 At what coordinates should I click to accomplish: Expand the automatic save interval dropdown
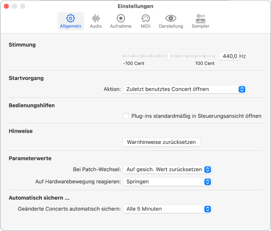(x=167, y=209)
